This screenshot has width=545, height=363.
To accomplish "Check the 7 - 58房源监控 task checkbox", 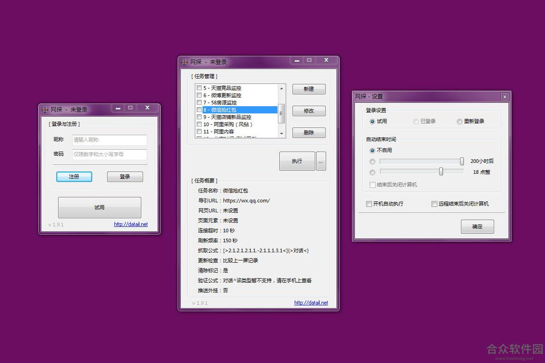I will (x=199, y=103).
